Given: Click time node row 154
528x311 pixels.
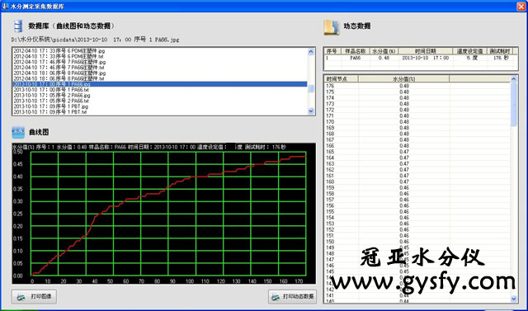Looking at the screenshot, I should (417, 218).
